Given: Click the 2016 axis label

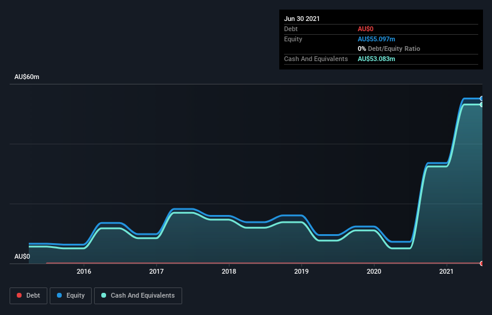Looking at the screenshot, I should pyautogui.click(x=84, y=271).
